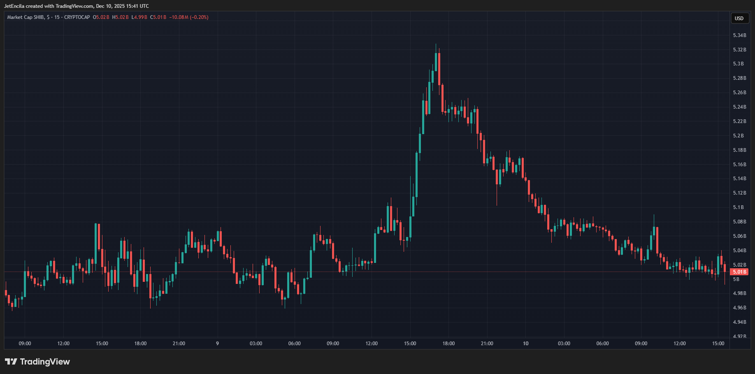The height and width of the screenshot is (374, 755).
Task: Open the 15-minute interval selector
Action: pyautogui.click(x=58, y=17)
